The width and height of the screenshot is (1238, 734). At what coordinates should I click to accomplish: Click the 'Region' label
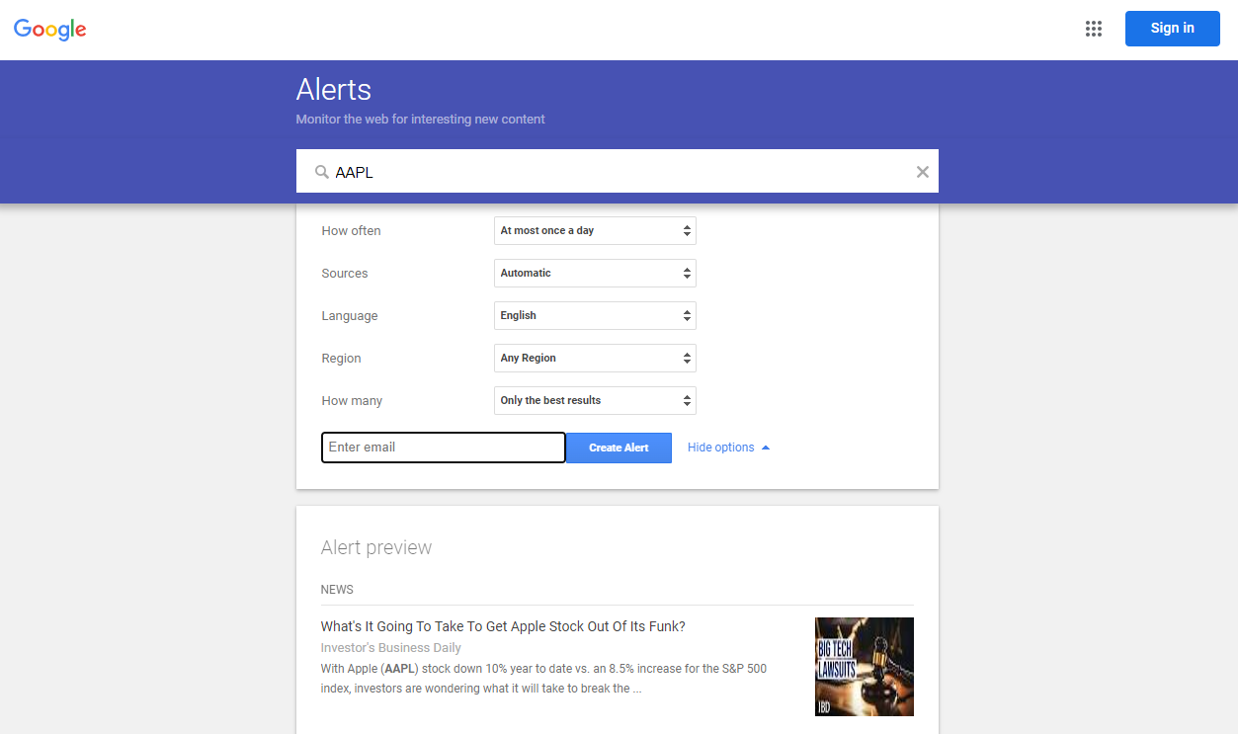click(x=341, y=359)
